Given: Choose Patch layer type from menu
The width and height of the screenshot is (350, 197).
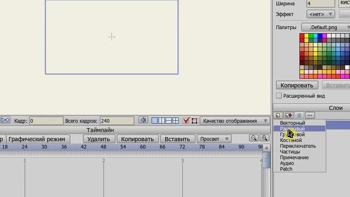Looking at the screenshot, I should [x=299, y=169].
